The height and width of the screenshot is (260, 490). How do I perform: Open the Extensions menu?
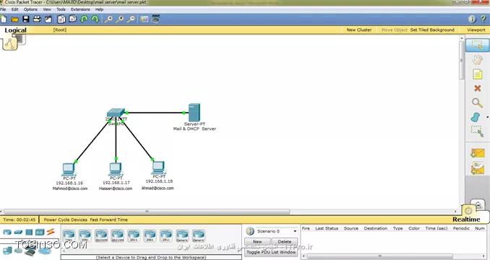tap(80, 9)
